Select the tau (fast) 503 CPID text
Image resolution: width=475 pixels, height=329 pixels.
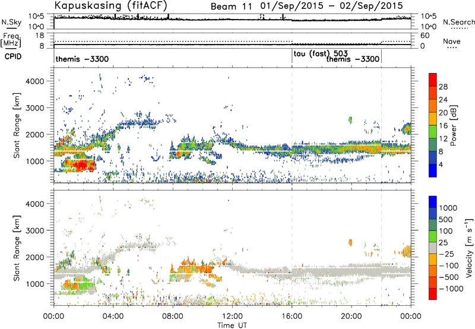click(x=321, y=54)
